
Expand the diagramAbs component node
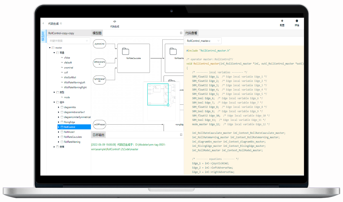point(59,108)
